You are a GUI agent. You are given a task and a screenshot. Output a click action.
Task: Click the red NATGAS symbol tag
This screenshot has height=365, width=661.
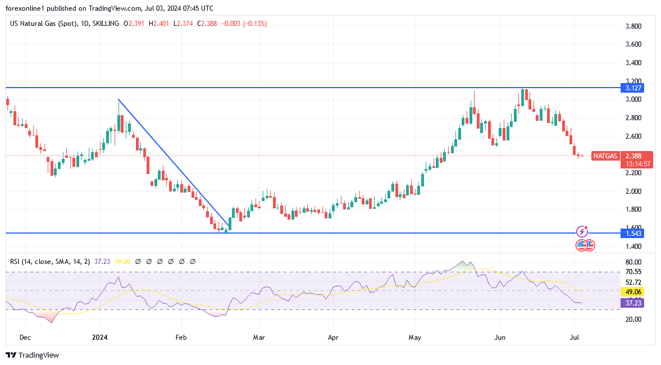coord(605,156)
